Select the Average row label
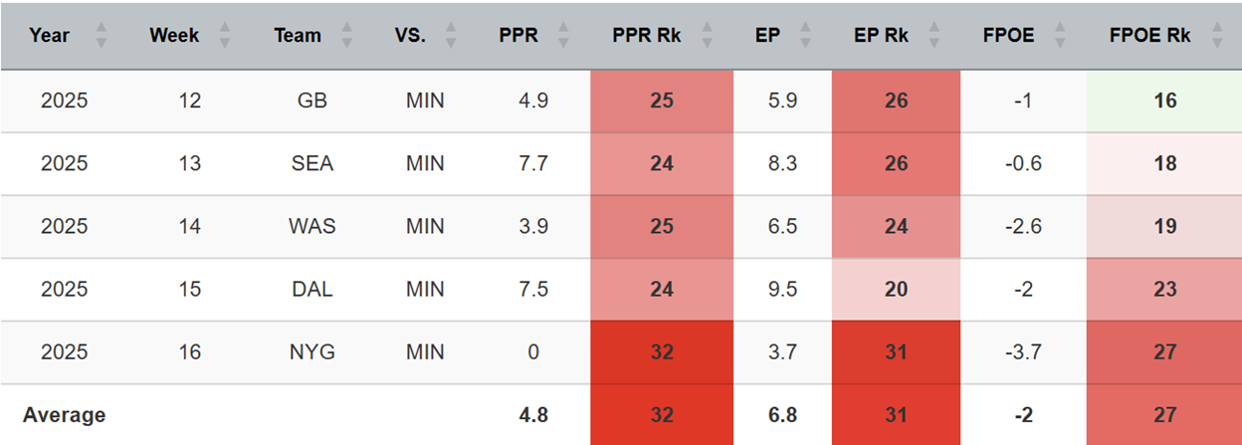Image resolution: width=1242 pixels, height=445 pixels. point(65,414)
